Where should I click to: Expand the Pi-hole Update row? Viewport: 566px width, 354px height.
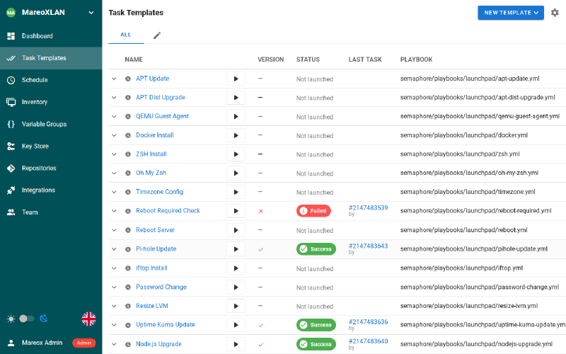(x=114, y=249)
